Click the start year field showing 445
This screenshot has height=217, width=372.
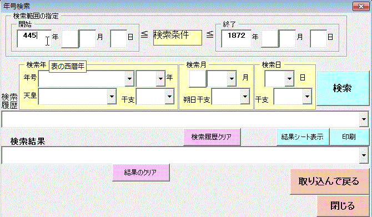pyautogui.click(x=34, y=38)
